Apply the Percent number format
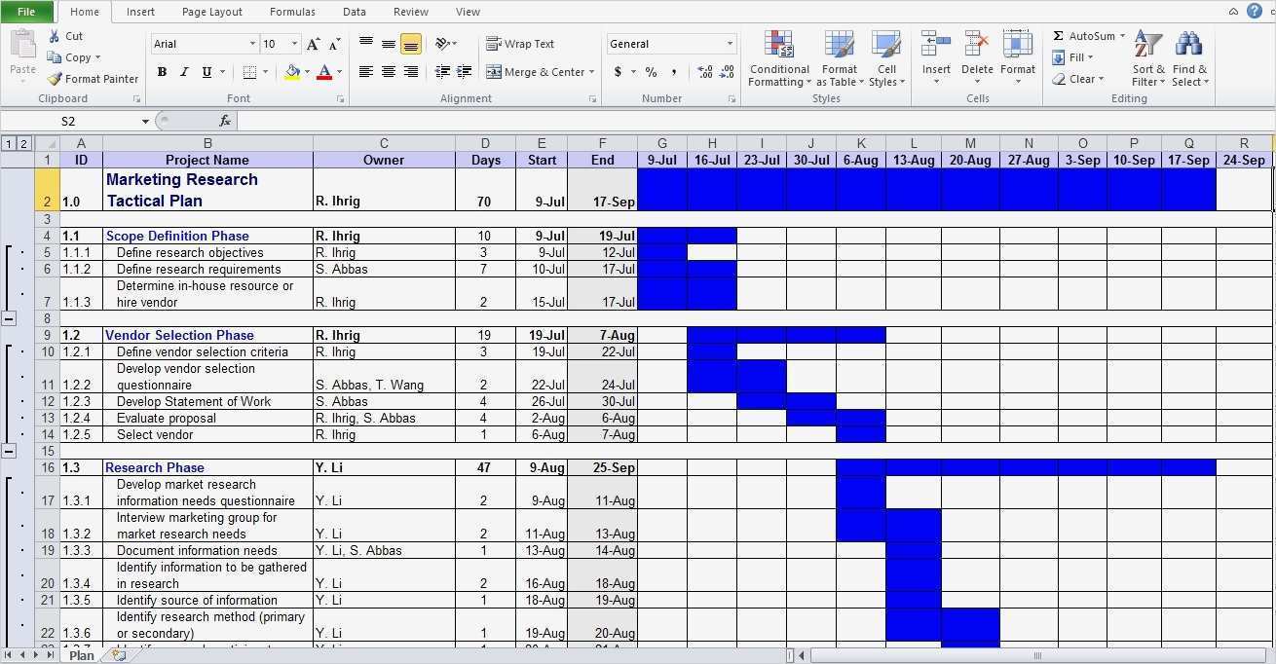Screen dimensions: 1276x664 [x=649, y=71]
